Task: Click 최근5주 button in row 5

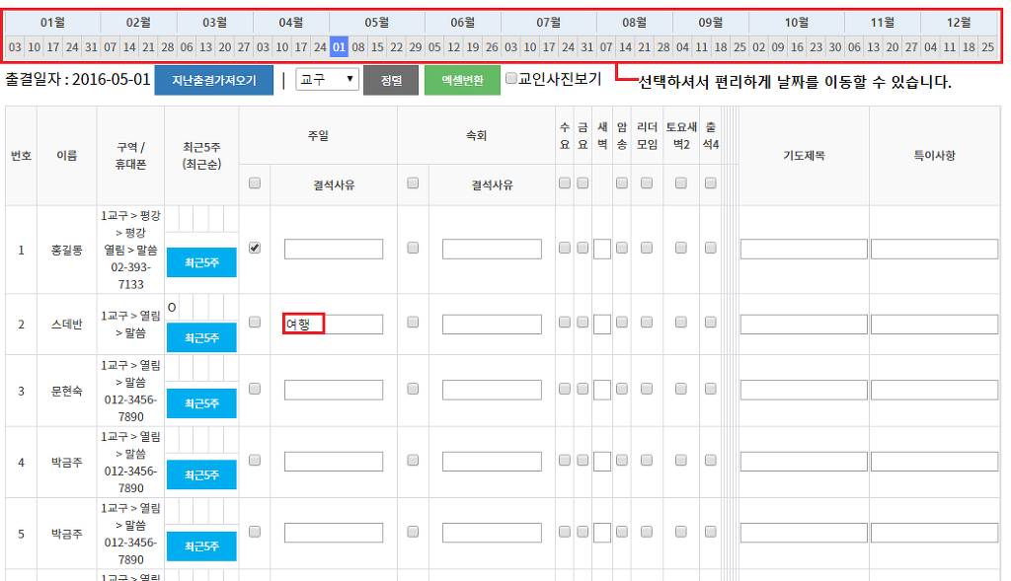Action: pos(201,546)
